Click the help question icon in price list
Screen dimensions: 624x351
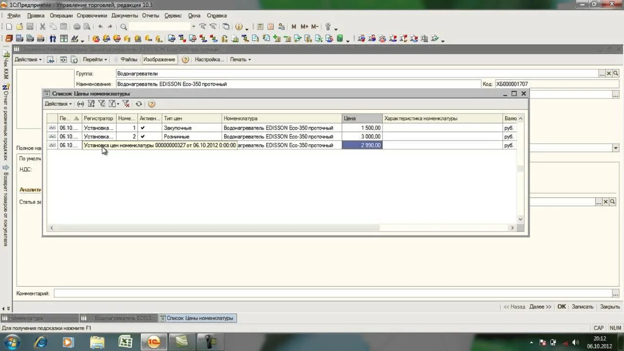152,104
